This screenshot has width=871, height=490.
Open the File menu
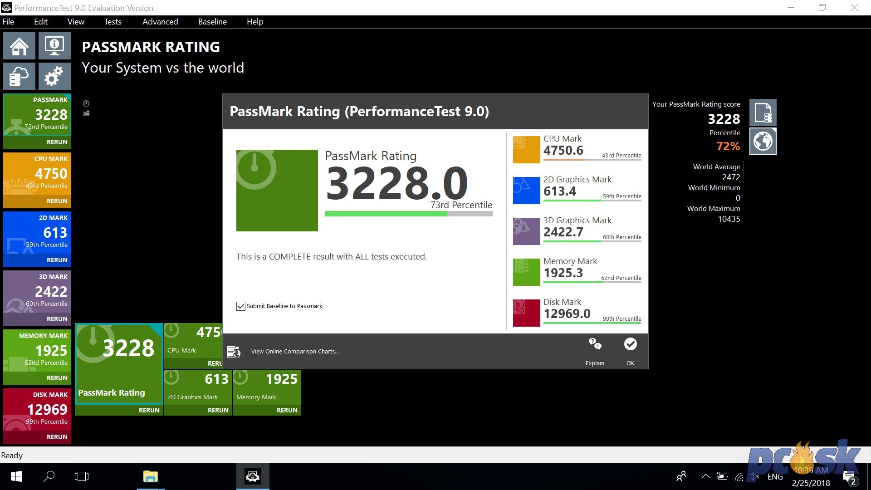[x=8, y=22]
